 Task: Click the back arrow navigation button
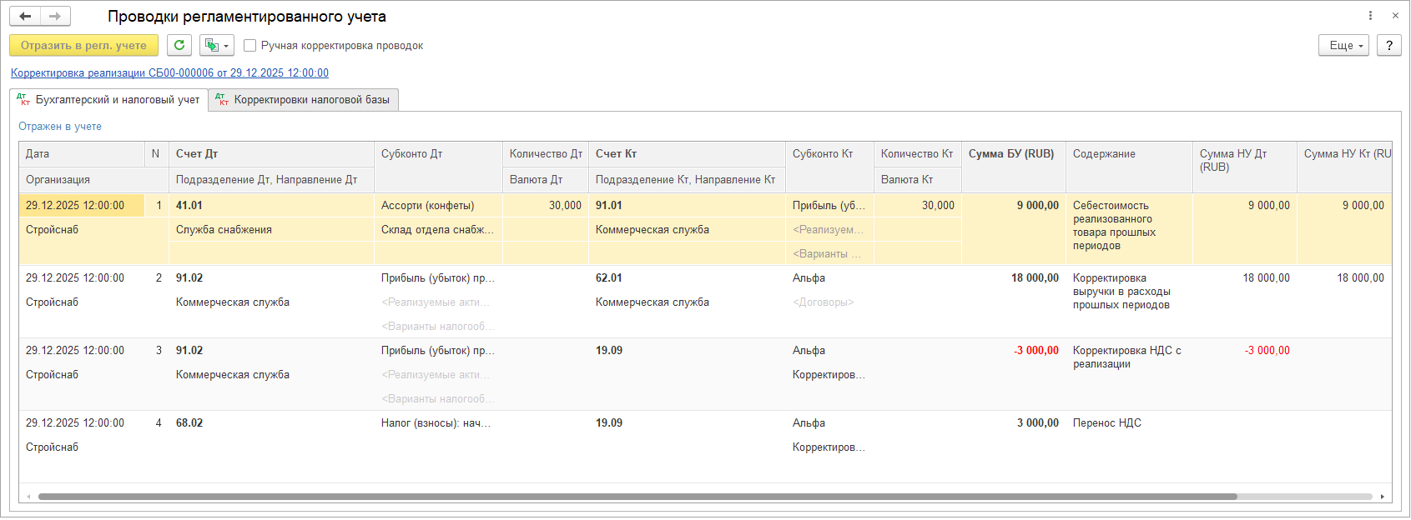coord(25,17)
